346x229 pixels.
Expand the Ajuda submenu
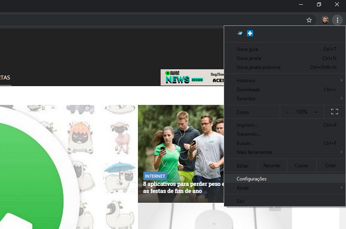point(285,188)
